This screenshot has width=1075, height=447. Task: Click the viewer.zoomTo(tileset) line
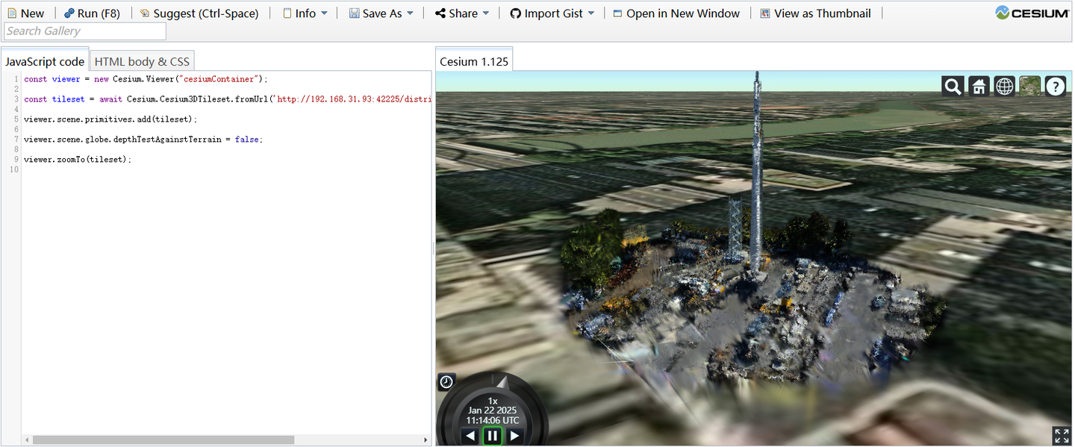point(78,160)
